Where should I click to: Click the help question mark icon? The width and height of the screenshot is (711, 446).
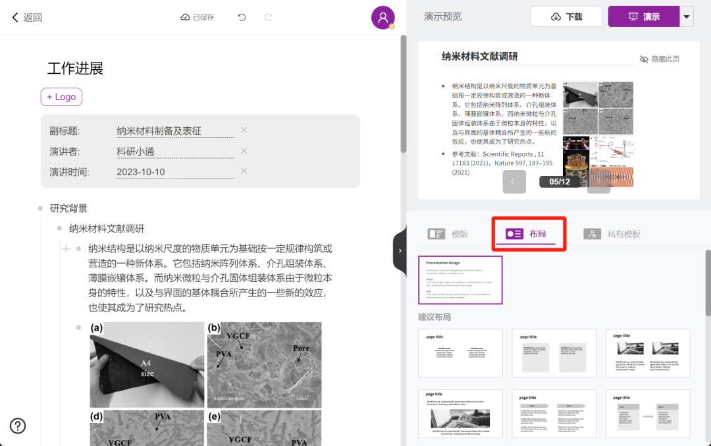[18, 426]
